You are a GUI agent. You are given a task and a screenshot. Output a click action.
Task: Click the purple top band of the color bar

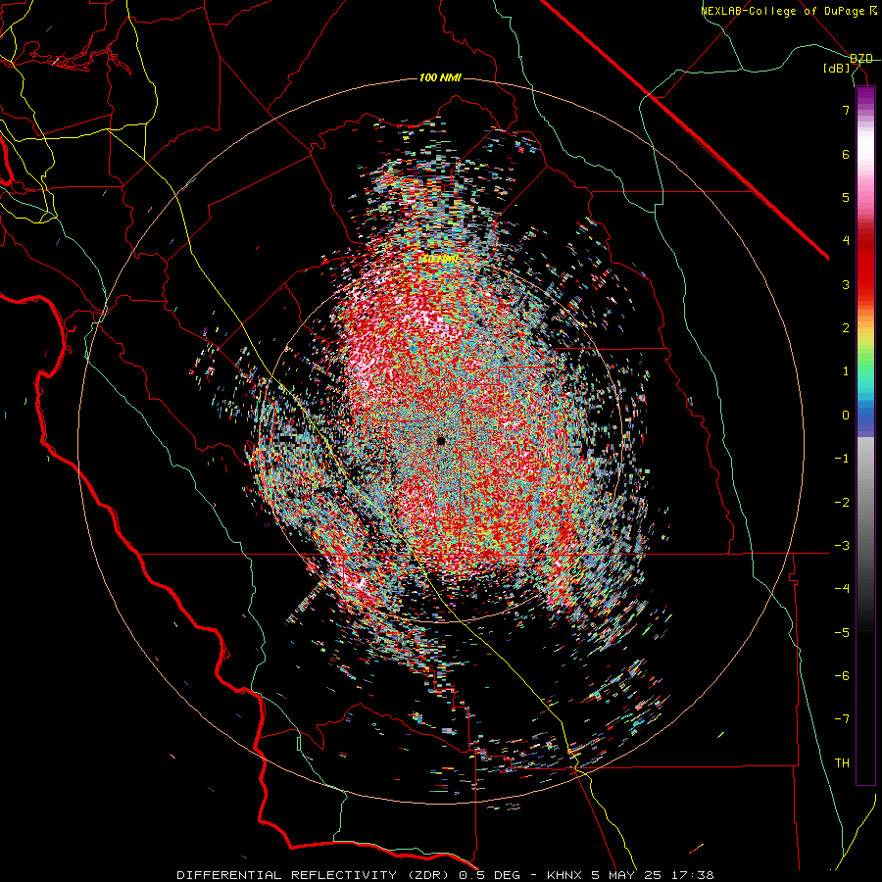click(x=865, y=96)
